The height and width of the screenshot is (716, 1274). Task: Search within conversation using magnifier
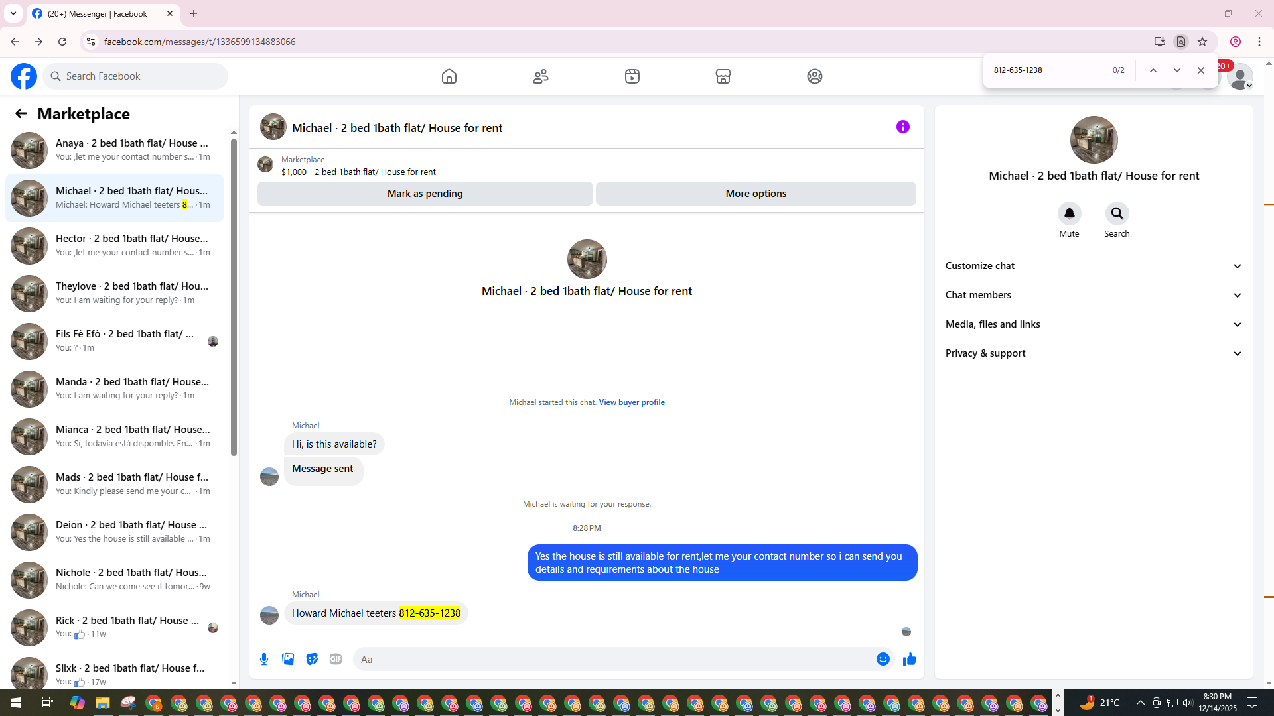(x=1117, y=213)
